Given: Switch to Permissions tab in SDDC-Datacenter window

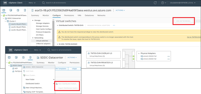Looking at the screenshot, I should [74, 63].
